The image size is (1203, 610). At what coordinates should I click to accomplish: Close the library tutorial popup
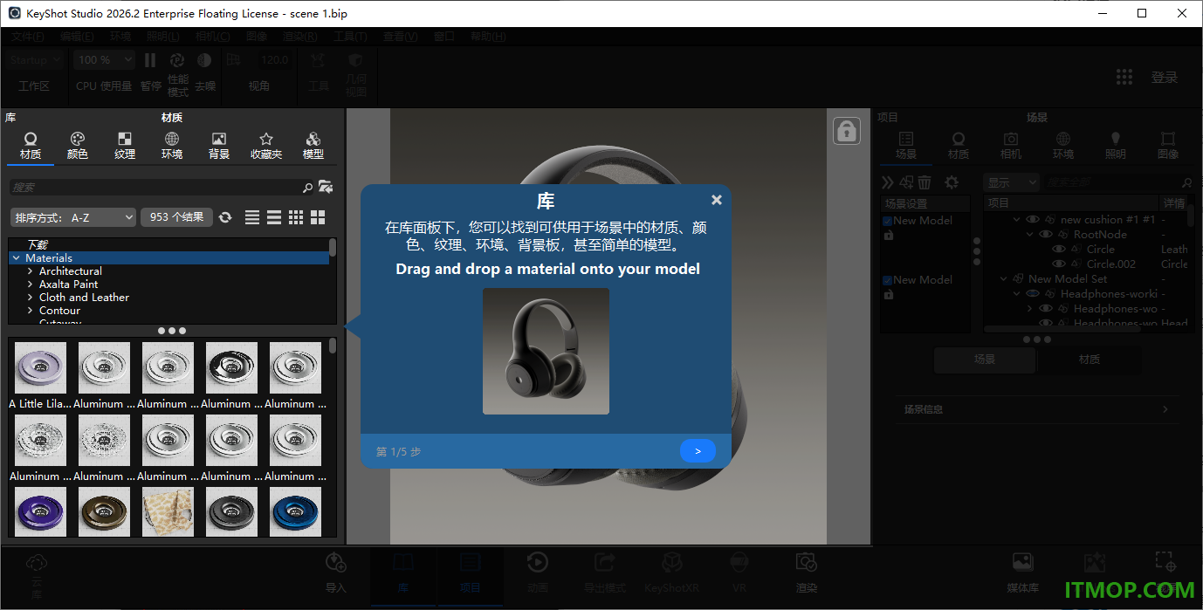click(x=717, y=200)
